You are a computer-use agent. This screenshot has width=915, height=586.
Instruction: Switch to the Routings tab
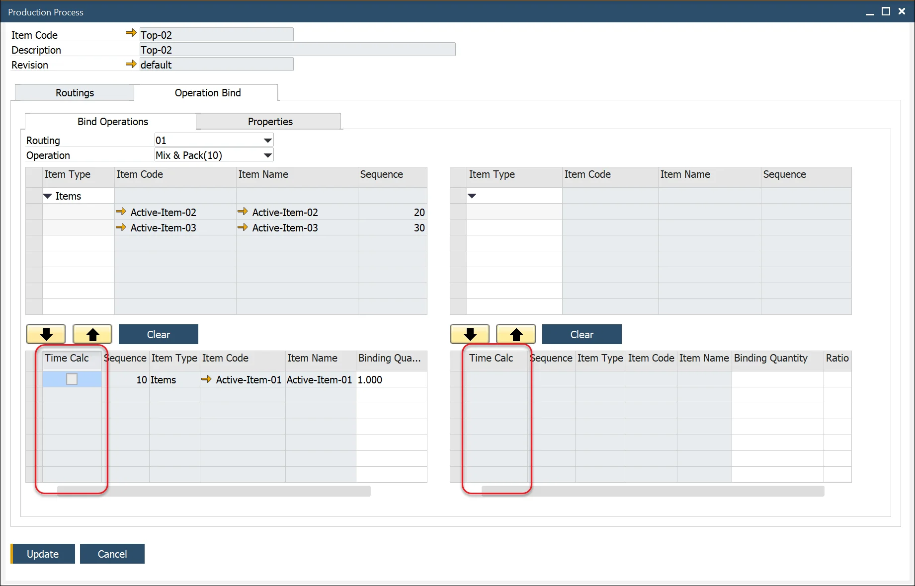click(x=74, y=92)
